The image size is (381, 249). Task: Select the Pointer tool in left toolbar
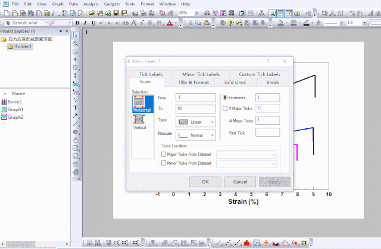coord(76,36)
